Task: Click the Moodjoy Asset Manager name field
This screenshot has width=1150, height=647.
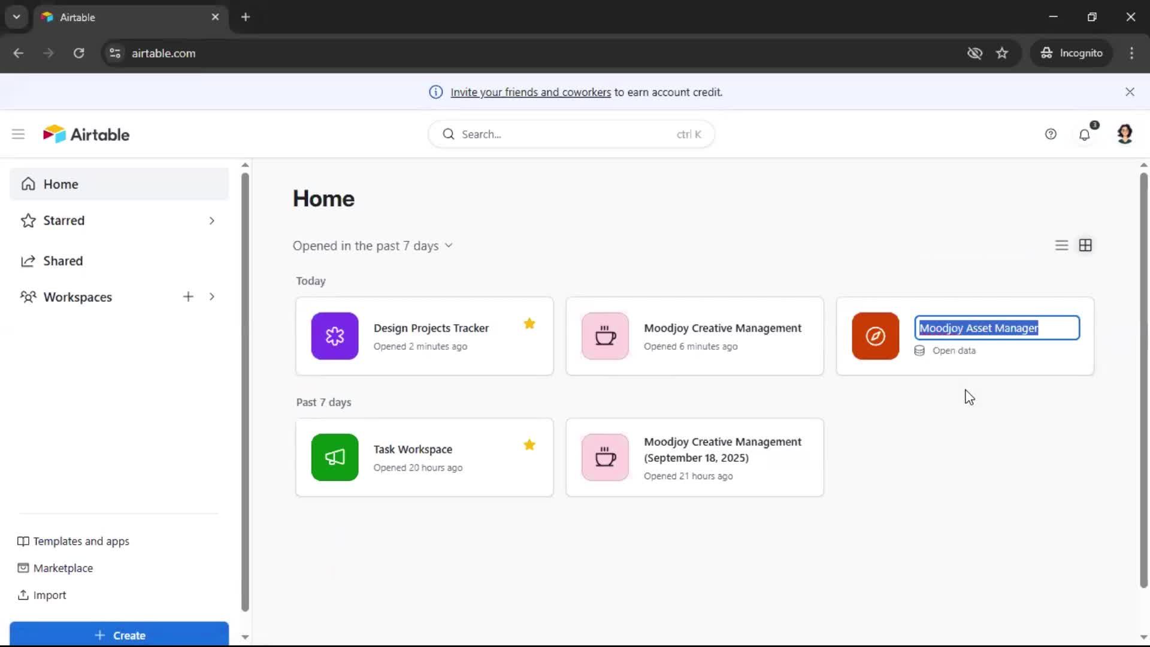Action: pos(997,328)
